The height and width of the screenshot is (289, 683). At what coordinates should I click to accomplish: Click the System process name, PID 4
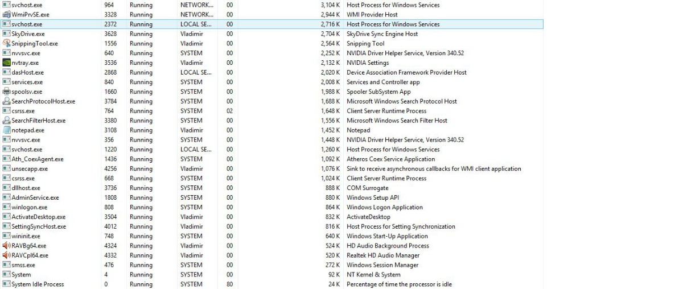(21, 275)
